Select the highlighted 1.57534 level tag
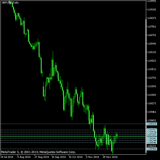Image resolution: width=160 pixels, height=160 pixels. tap(152, 132)
